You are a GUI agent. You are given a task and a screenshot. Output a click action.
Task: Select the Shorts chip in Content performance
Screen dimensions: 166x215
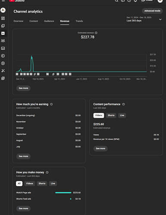click(111, 115)
